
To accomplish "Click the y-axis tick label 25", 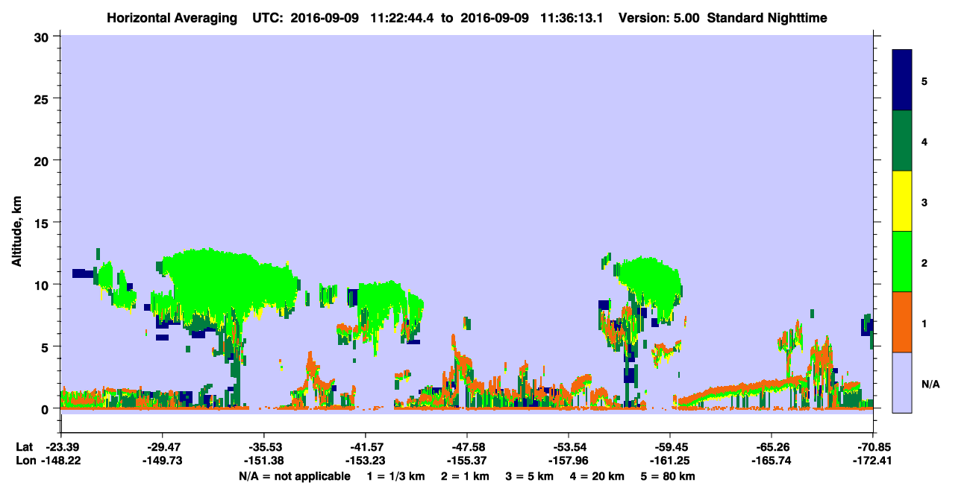I will 43,98.
